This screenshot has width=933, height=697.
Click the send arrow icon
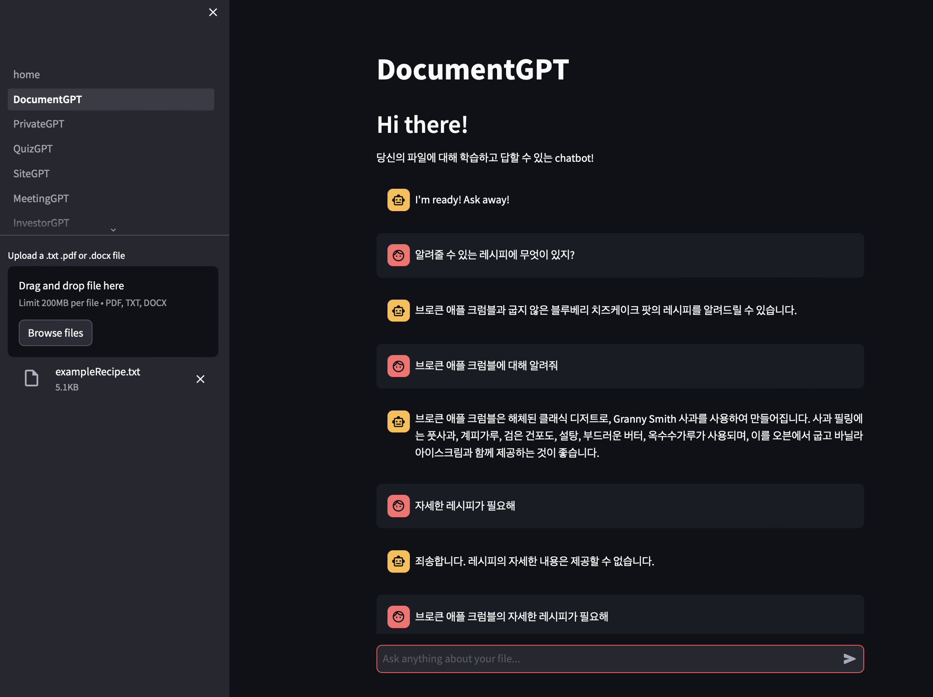(849, 659)
